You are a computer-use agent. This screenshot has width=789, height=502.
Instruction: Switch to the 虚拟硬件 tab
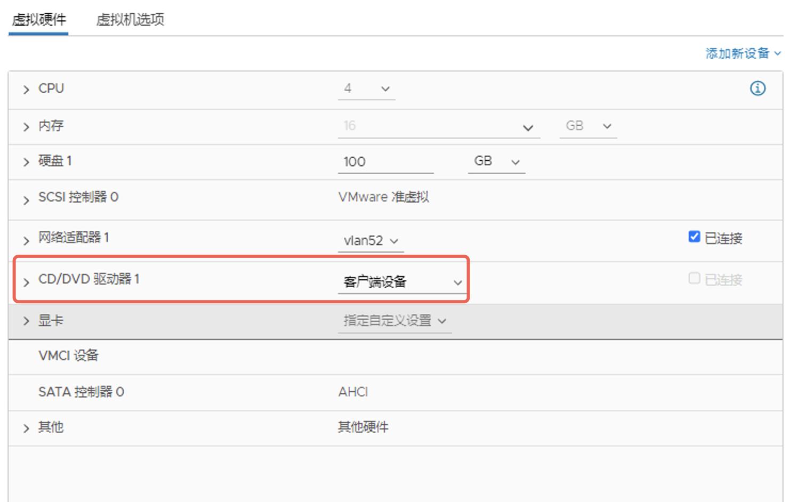click(39, 20)
